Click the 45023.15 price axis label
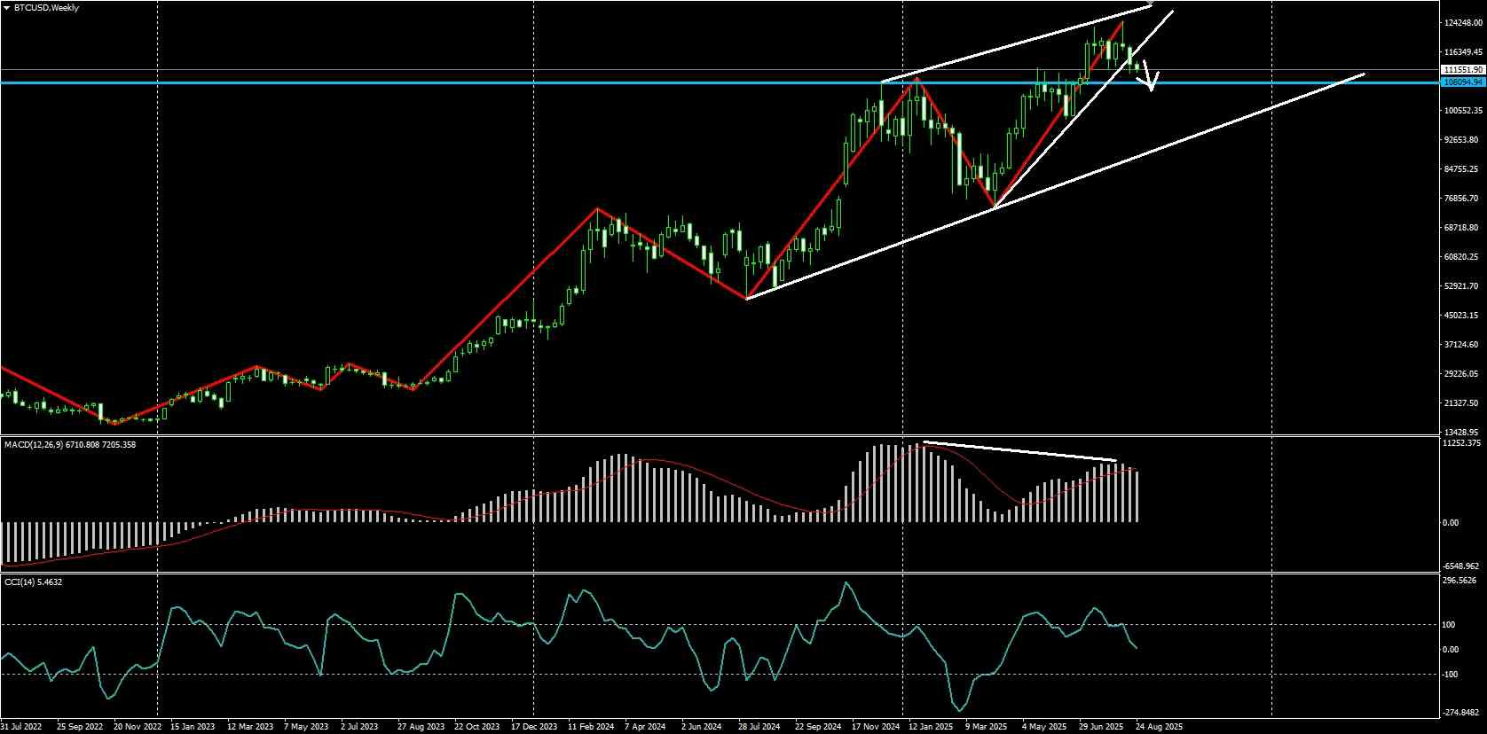The height and width of the screenshot is (734, 1487). click(x=1461, y=316)
